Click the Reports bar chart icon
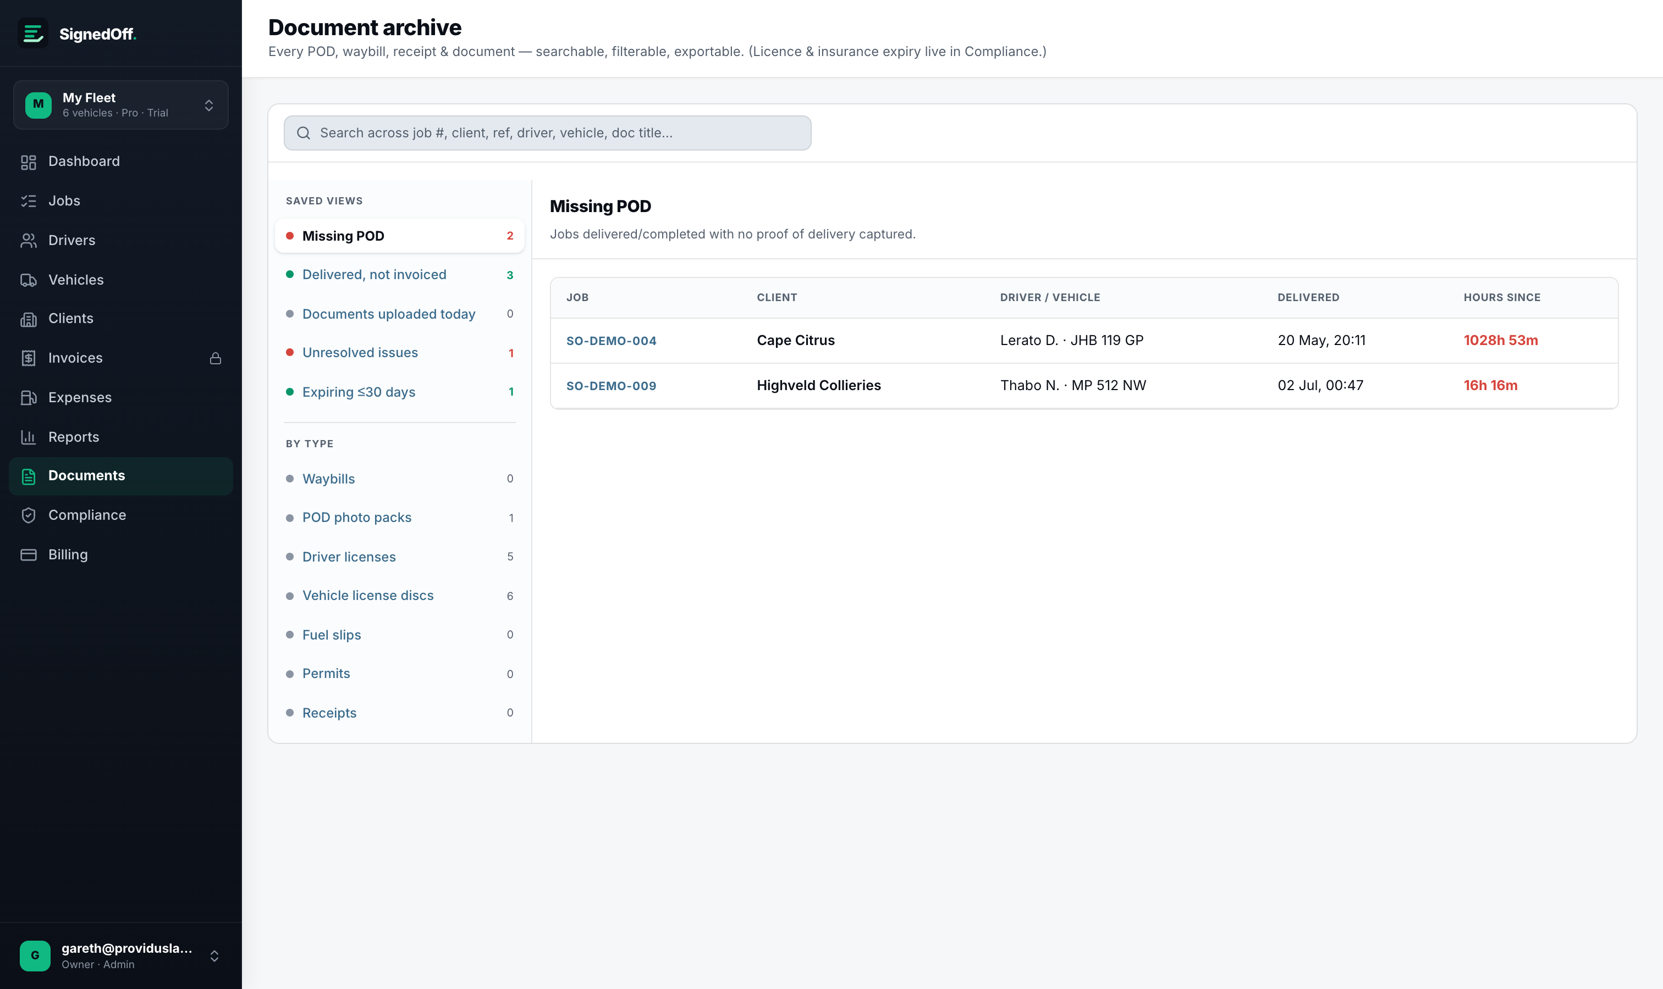1663x989 pixels. coord(28,437)
